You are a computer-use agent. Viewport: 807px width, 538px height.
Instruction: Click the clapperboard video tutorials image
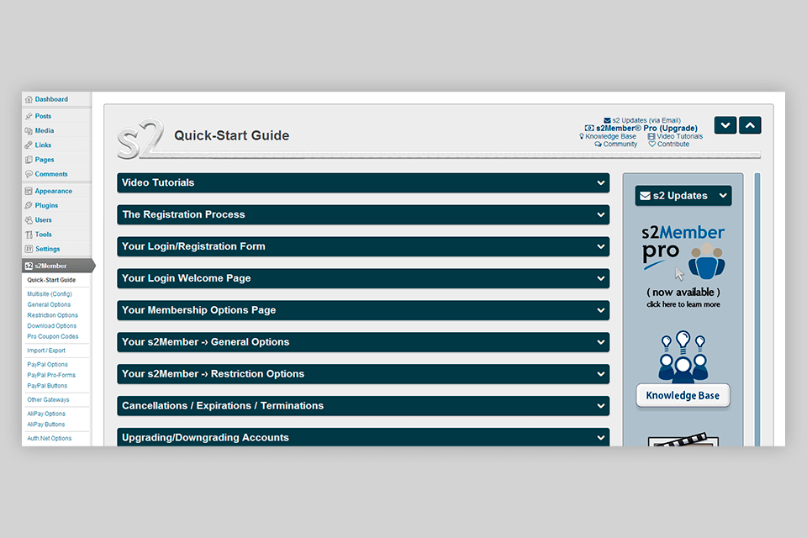[x=683, y=439]
